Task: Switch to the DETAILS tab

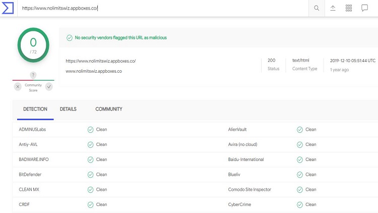Action: (68, 109)
